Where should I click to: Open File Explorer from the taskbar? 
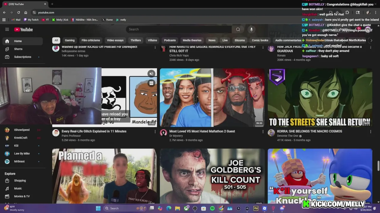coord(178,208)
